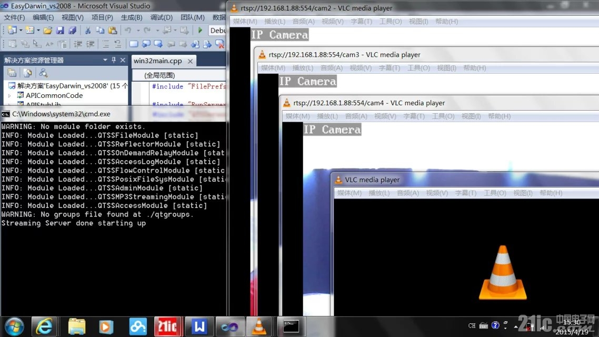Switch to VLC cone icon on taskbar
The width and height of the screenshot is (599, 337).
pyautogui.click(x=258, y=326)
